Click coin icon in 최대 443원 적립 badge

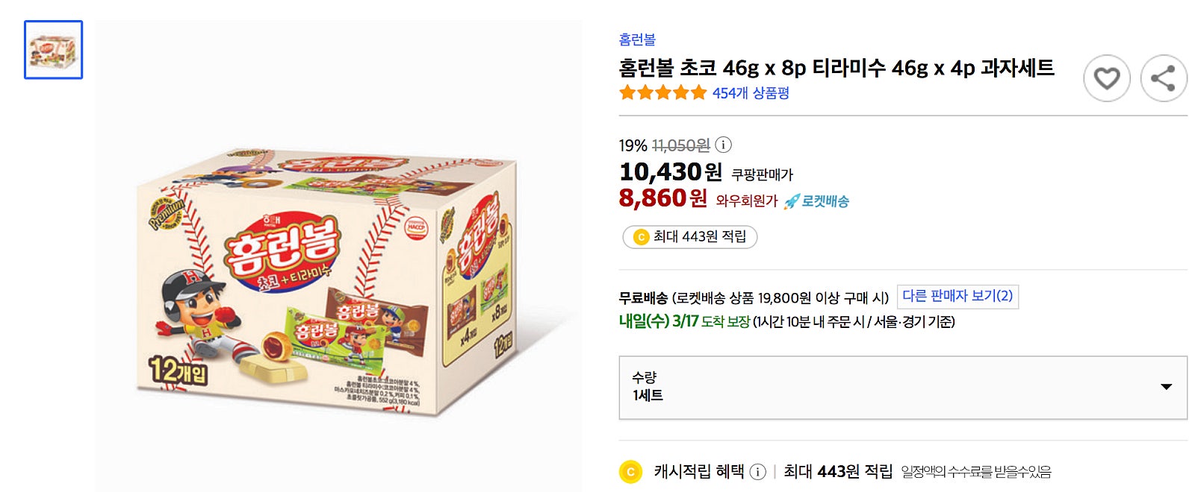[640, 237]
